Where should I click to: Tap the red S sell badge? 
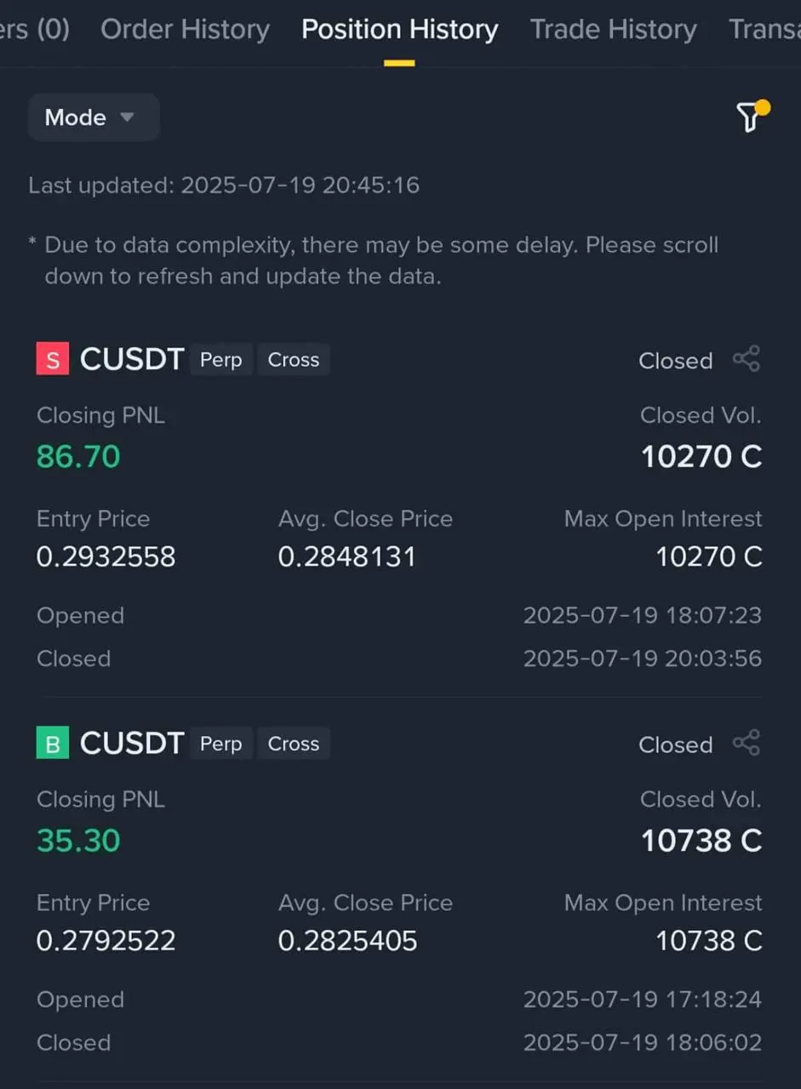52,359
